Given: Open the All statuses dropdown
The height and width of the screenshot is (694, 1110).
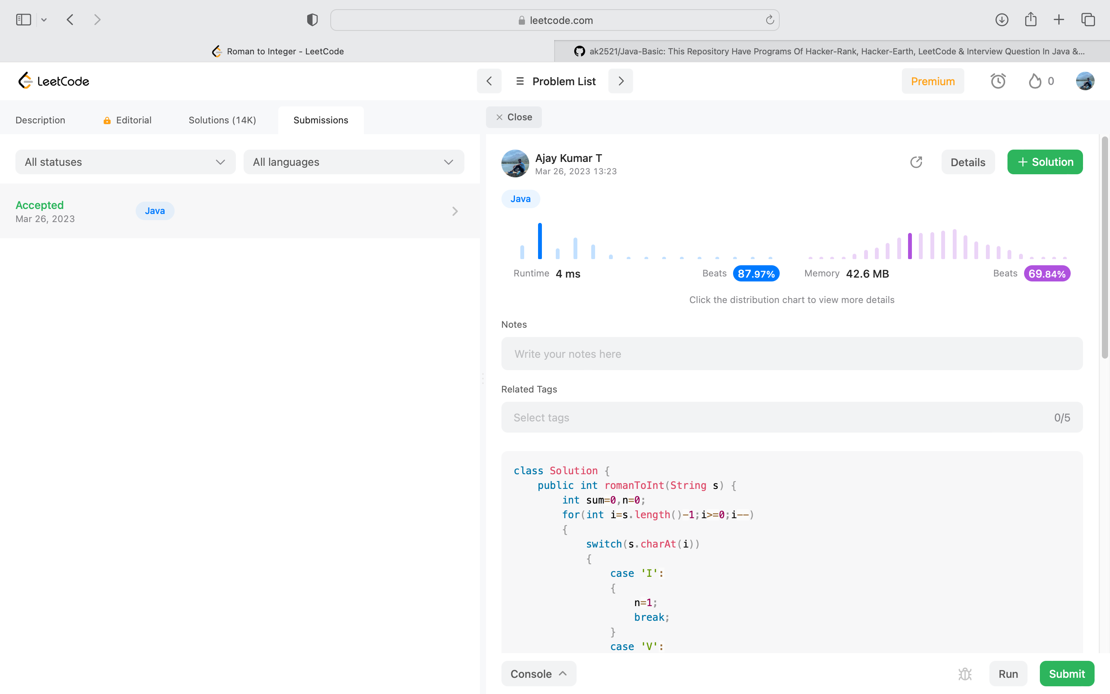Looking at the screenshot, I should tap(125, 162).
